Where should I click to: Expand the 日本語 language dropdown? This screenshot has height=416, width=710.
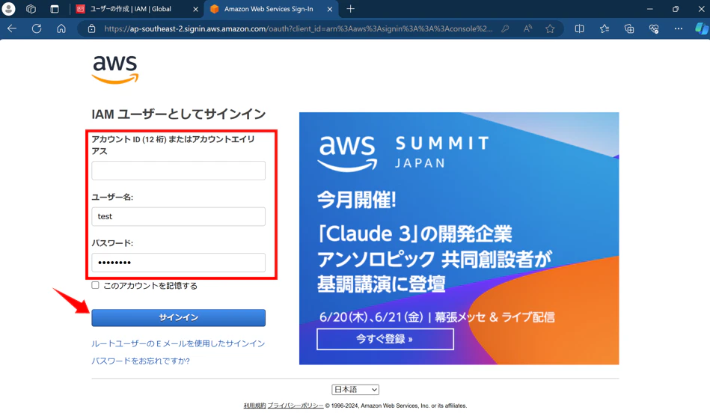click(x=355, y=389)
